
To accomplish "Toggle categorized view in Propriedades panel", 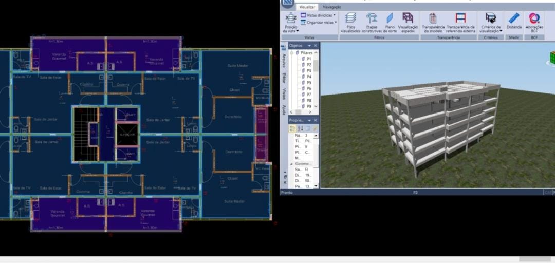I will [292, 128].
